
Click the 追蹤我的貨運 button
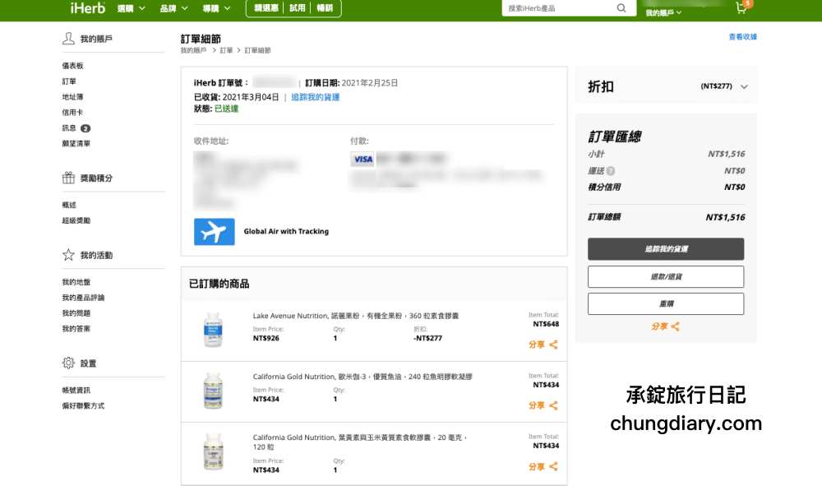click(x=665, y=249)
